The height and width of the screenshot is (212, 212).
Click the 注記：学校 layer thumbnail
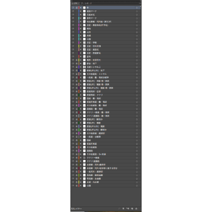coord(84,42)
